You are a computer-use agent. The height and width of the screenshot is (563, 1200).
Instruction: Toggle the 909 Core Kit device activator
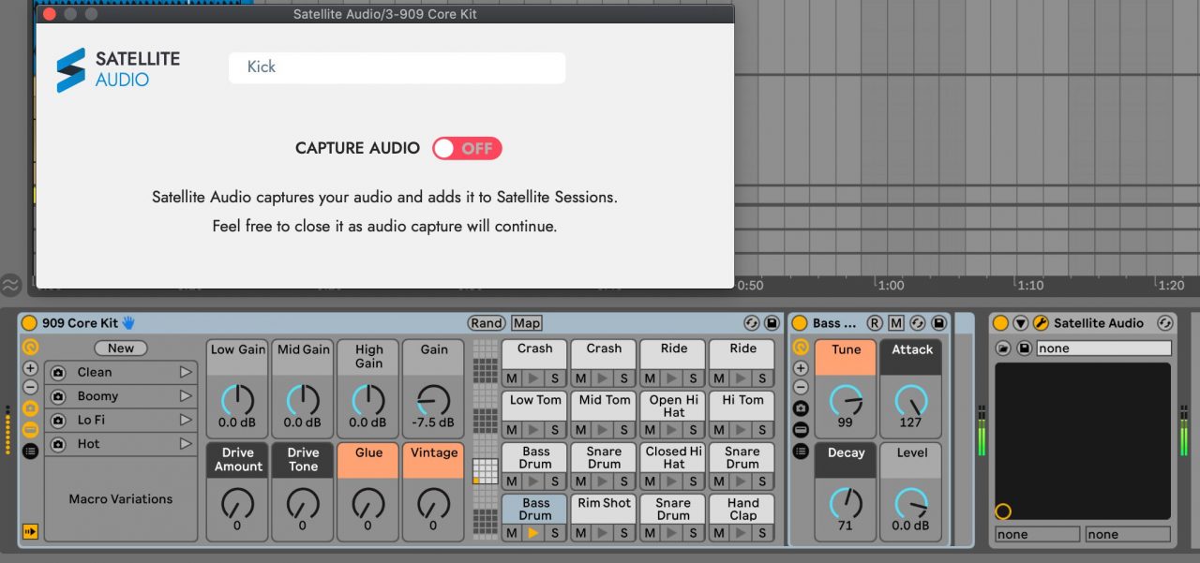tap(29, 323)
